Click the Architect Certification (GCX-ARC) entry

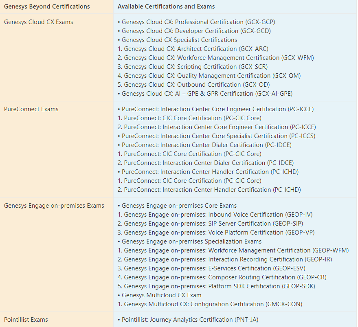coord(193,48)
